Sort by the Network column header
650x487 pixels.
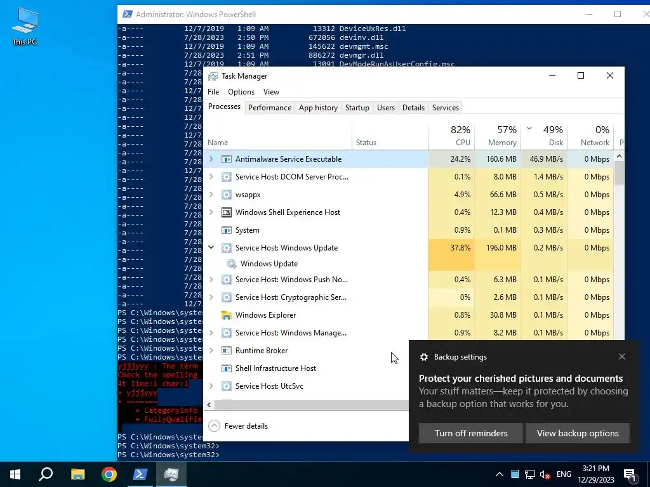[590, 136]
